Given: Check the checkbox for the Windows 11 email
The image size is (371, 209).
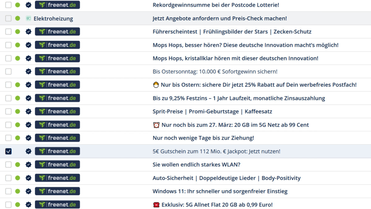Looking at the screenshot, I should click(8, 191).
